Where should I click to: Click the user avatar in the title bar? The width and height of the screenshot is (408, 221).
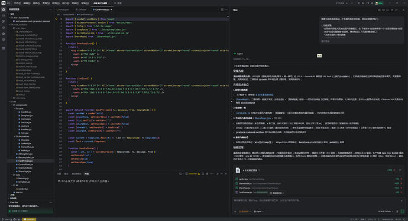[x=377, y=3]
